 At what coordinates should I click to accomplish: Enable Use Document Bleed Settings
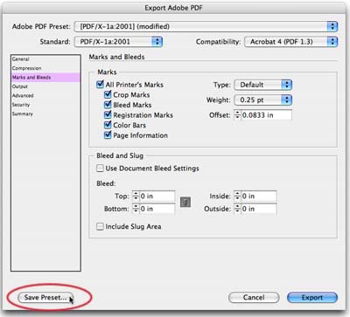point(100,169)
